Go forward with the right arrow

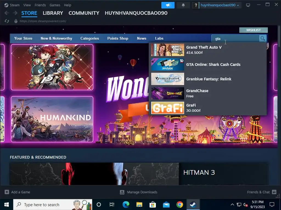click(15, 13)
